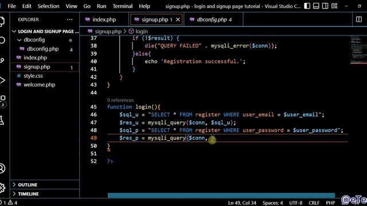Click the split editor icon
The width and height of the screenshot is (367, 206).
[359, 19]
